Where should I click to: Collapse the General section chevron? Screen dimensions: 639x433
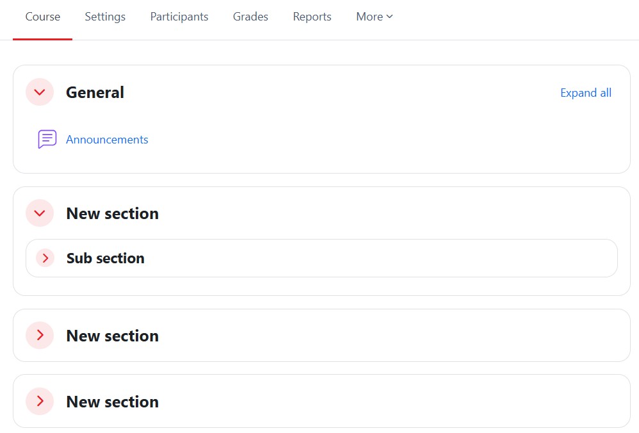coord(40,92)
